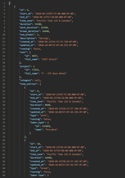The width and height of the screenshot is (125, 178).
Task: Click the opening brace of the "user" object
Action: coord(30,52)
